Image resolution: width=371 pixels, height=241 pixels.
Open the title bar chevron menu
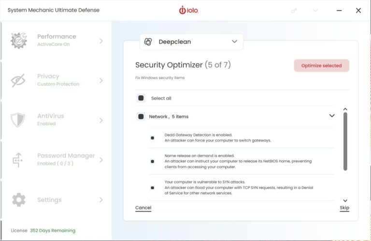pyautogui.click(x=316, y=10)
